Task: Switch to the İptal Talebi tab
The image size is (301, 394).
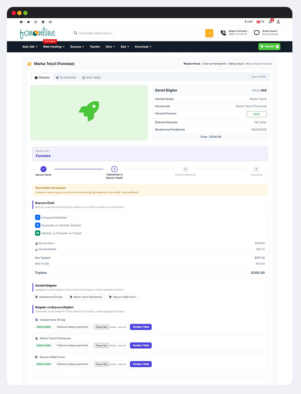Action: click(91, 77)
